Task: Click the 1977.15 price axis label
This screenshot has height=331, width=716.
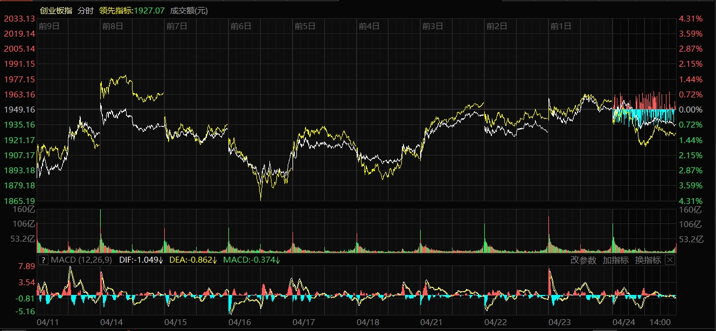Action: (19, 79)
